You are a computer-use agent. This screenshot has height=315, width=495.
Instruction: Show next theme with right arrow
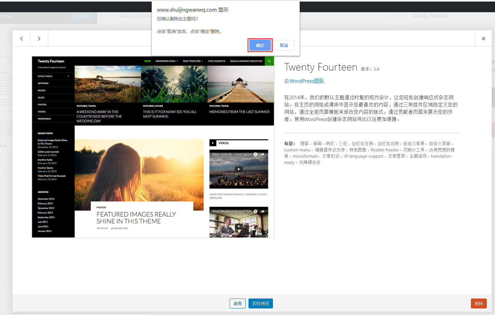coord(39,39)
